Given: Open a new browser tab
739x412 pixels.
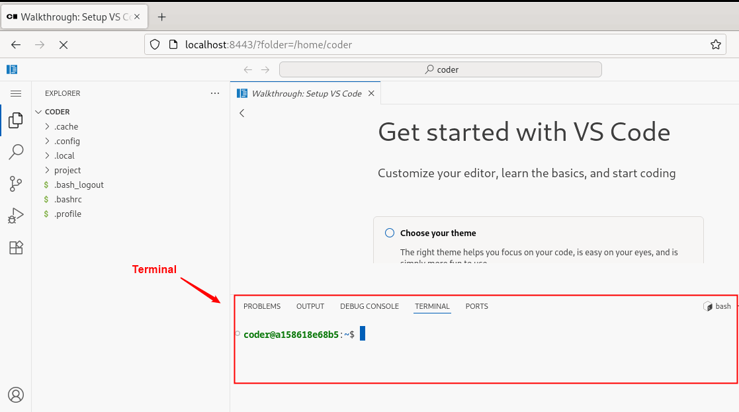Looking at the screenshot, I should click(161, 17).
